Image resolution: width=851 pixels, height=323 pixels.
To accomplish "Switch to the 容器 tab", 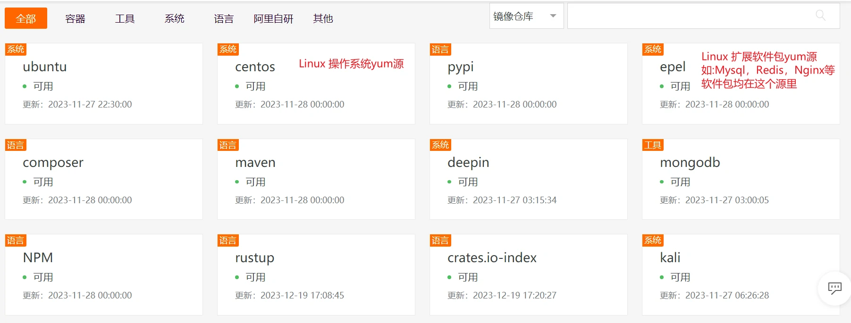I will (x=76, y=18).
